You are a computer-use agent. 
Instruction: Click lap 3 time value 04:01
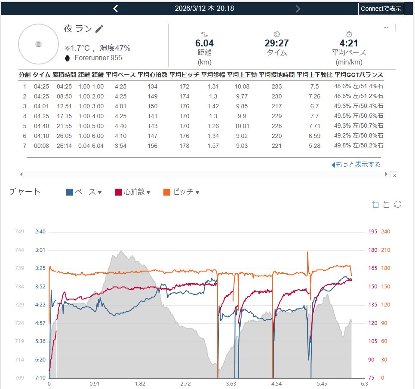tap(42, 106)
